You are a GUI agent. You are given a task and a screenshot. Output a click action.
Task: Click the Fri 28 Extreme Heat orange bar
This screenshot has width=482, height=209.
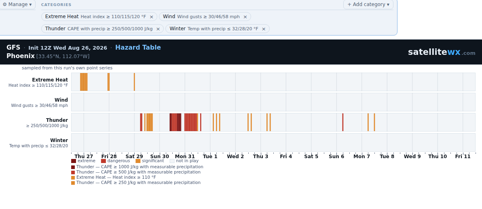(x=108, y=82)
